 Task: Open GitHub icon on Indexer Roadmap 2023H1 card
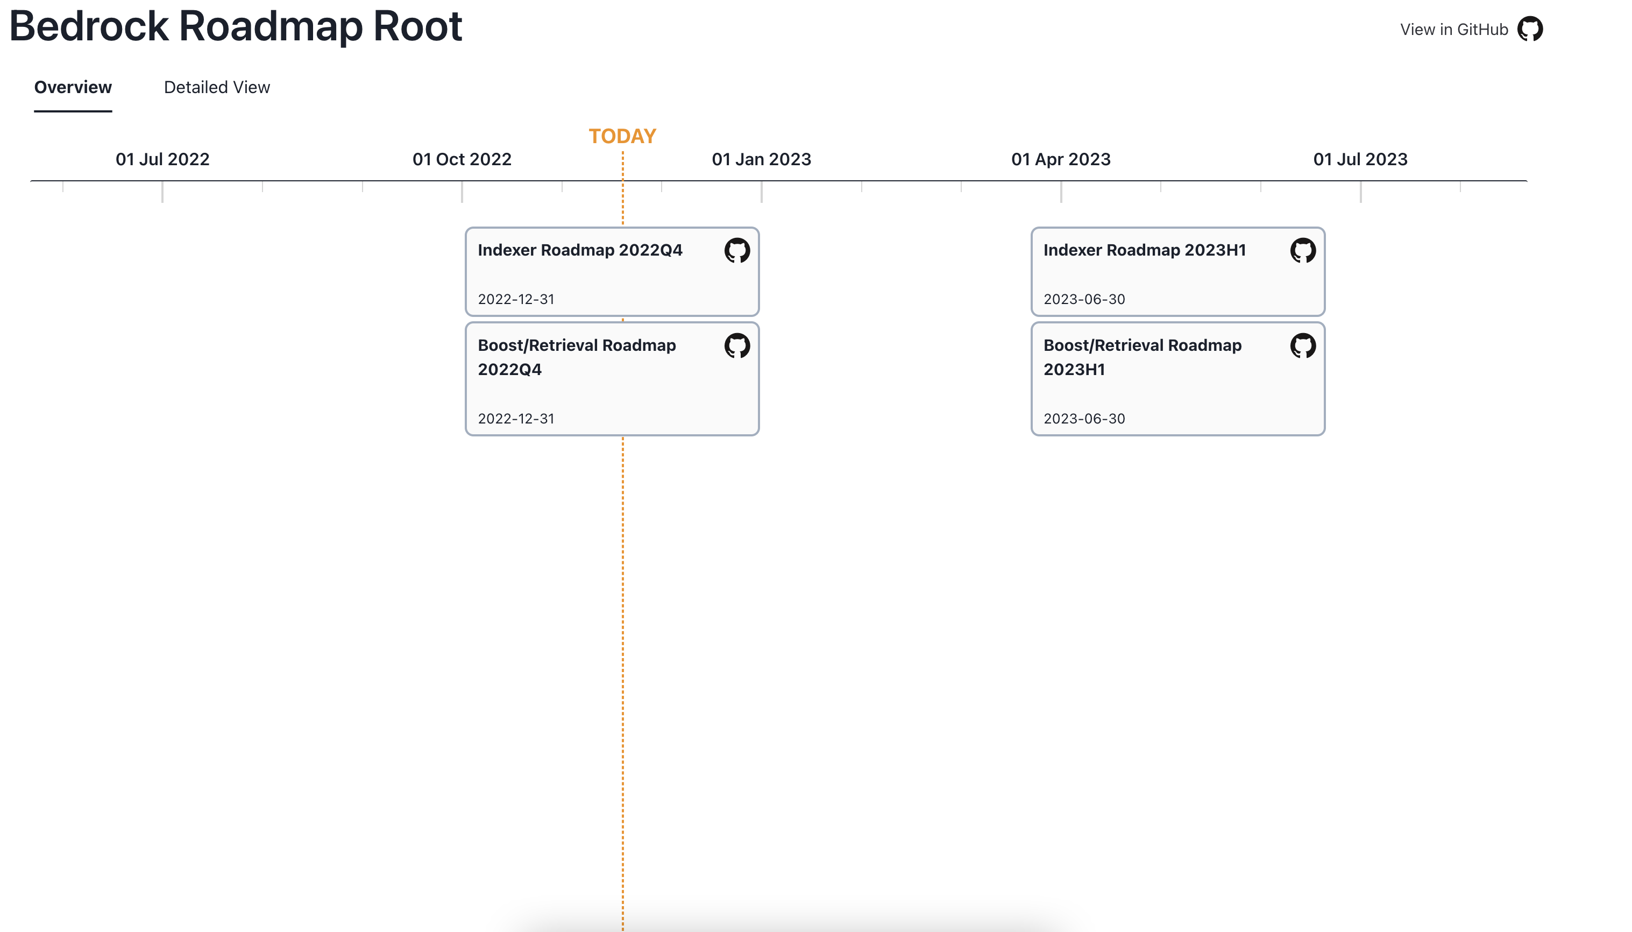1302,250
